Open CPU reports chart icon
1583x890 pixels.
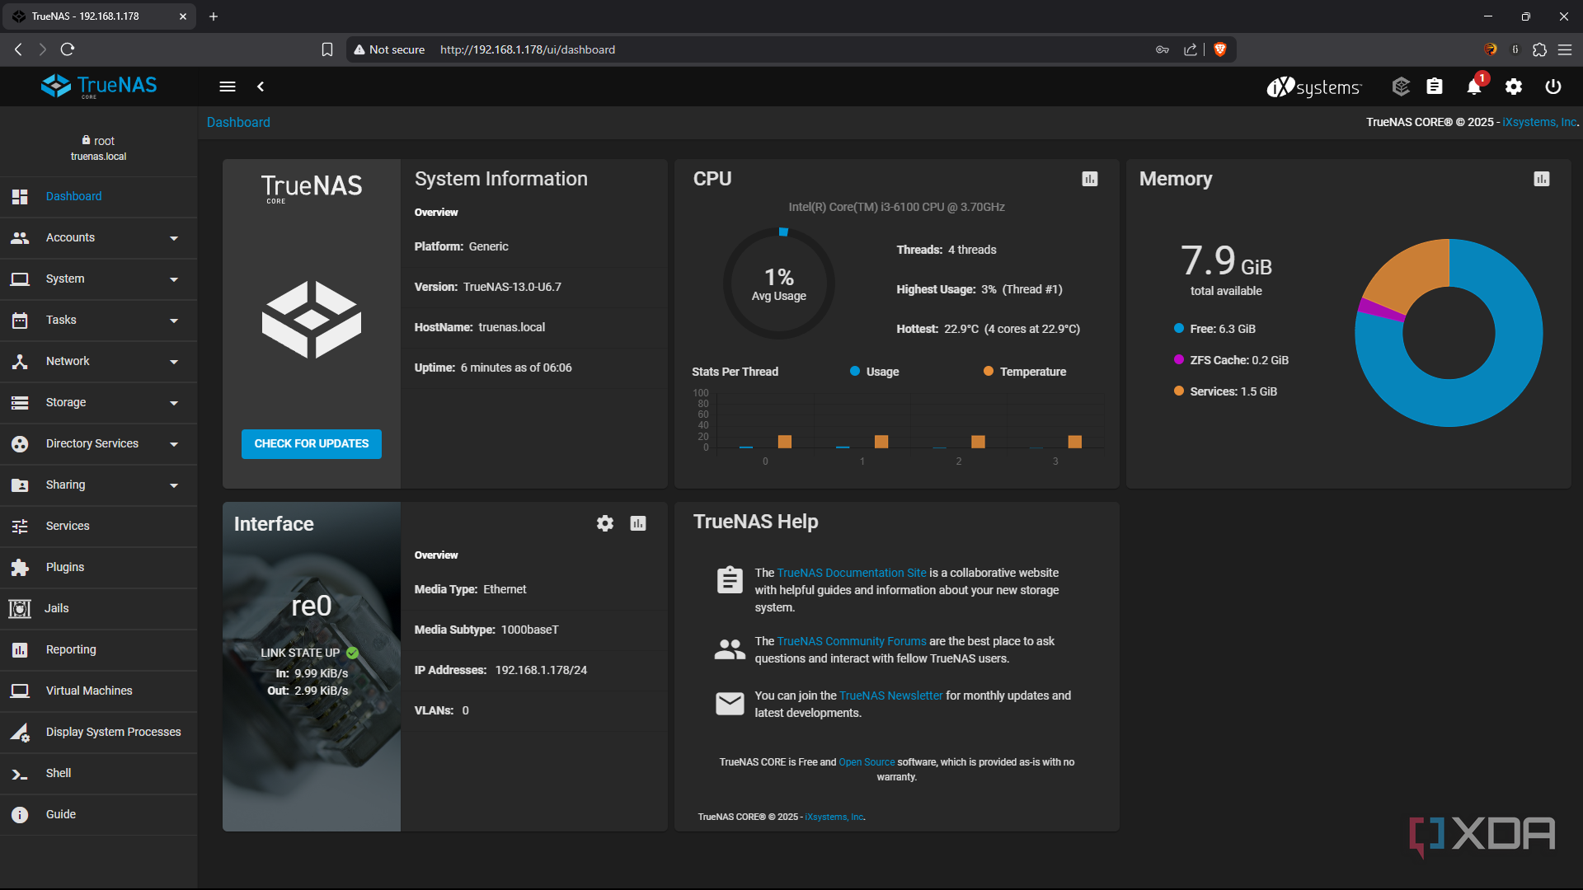1090,179
